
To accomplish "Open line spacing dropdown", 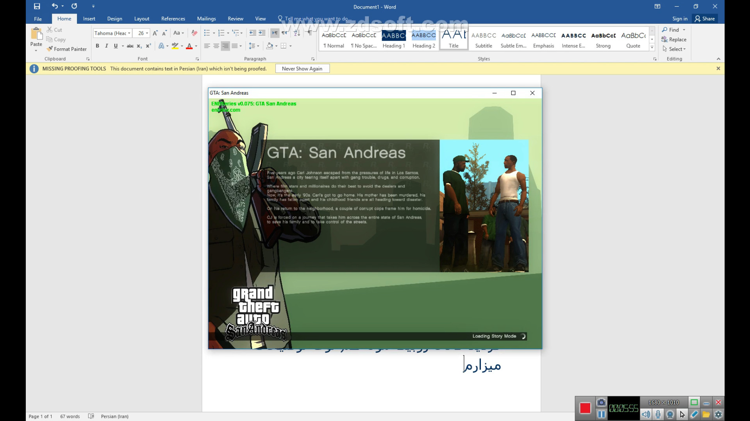I will pos(254,46).
